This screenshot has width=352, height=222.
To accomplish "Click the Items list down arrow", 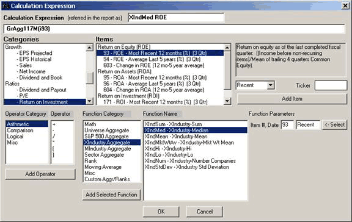I will coord(227,101).
